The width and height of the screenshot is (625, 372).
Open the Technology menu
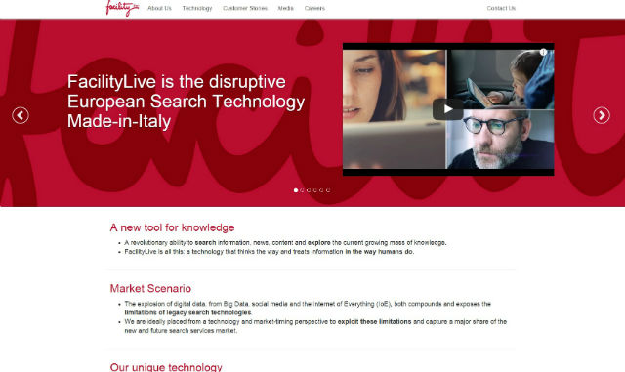point(197,8)
